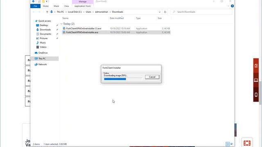Image resolution: width=262 pixels, height=147 pixels.
Task: Click the FortiClientVPNOnlineInstaller.exe file icon
Action: click(x=64, y=32)
